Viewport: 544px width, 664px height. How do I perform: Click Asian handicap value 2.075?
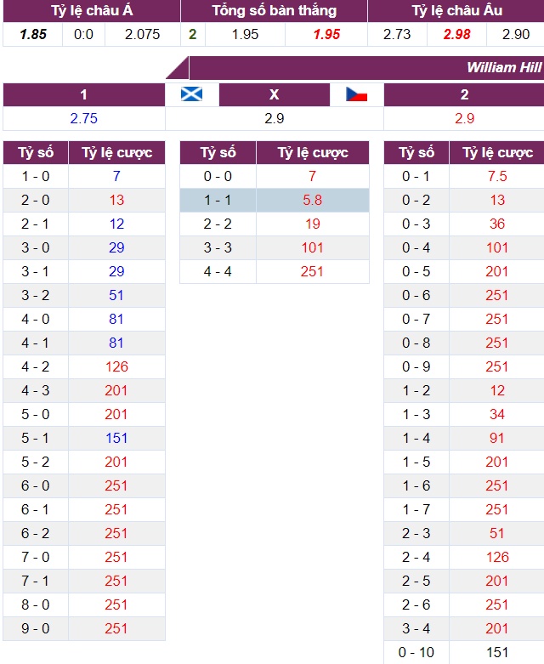coord(142,35)
